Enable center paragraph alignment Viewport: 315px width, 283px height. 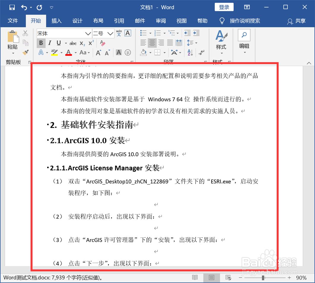[x=152, y=43]
